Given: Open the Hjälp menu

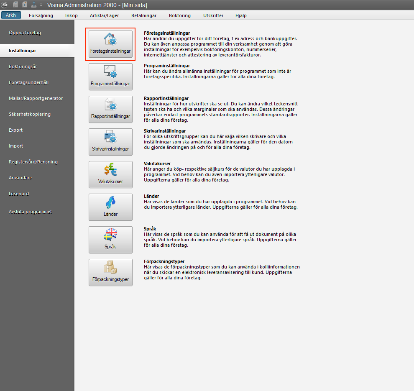Looking at the screenshot, I should [x=241, y=15].
